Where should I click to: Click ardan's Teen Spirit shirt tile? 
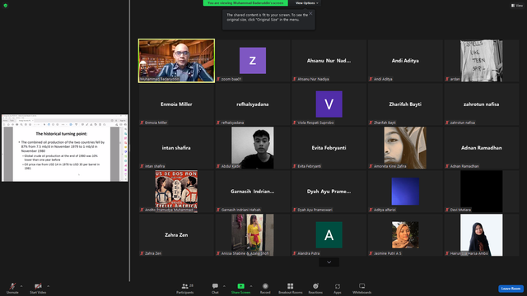481,61
